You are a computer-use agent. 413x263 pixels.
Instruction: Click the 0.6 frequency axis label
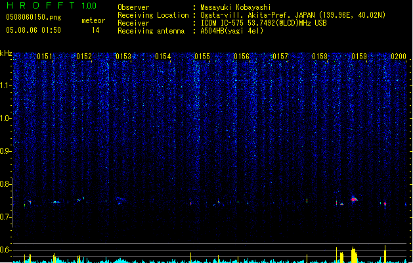click(6, 250)
